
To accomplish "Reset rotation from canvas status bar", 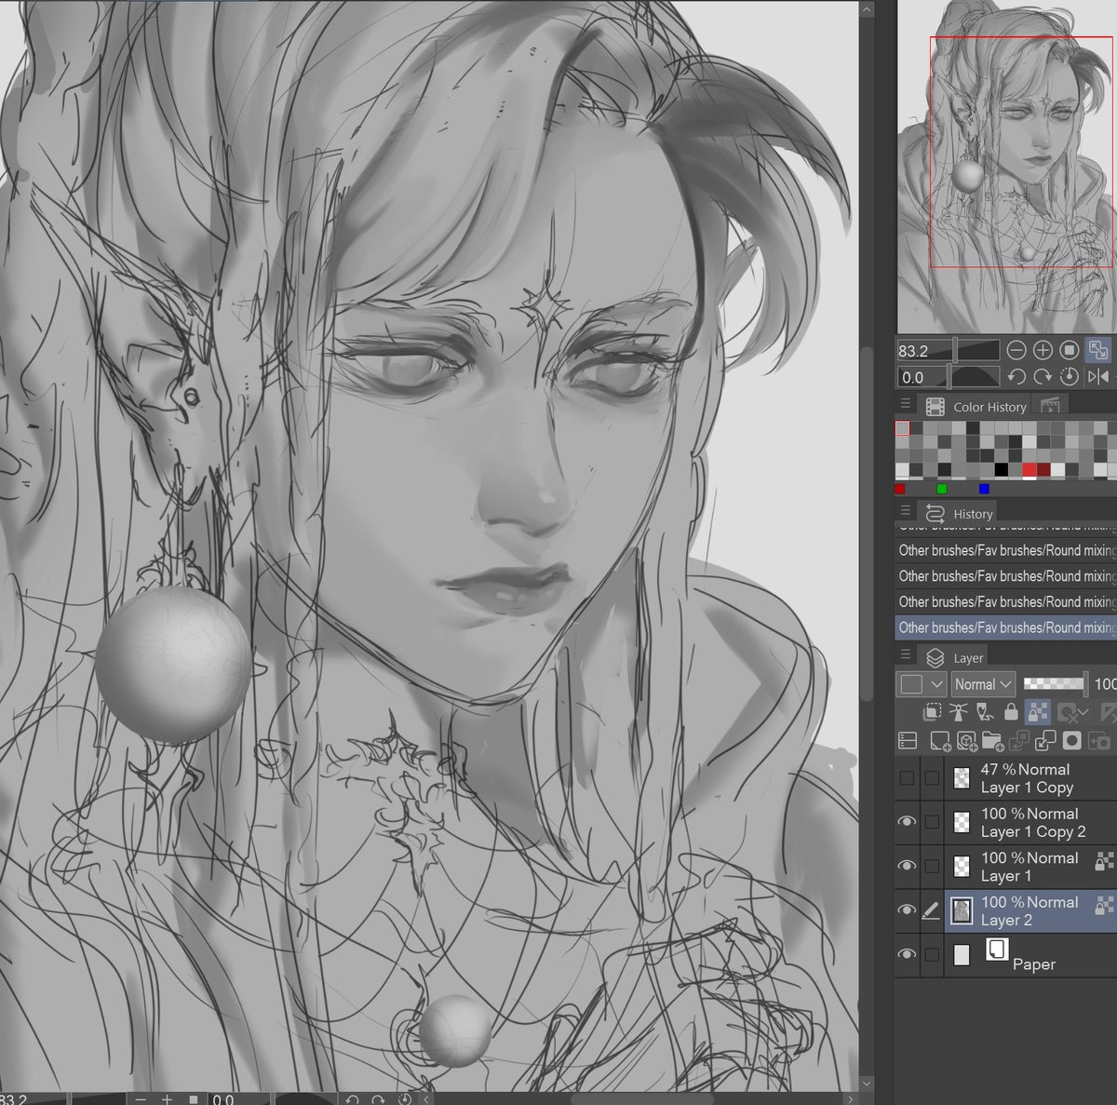I will coord(405,1099).
